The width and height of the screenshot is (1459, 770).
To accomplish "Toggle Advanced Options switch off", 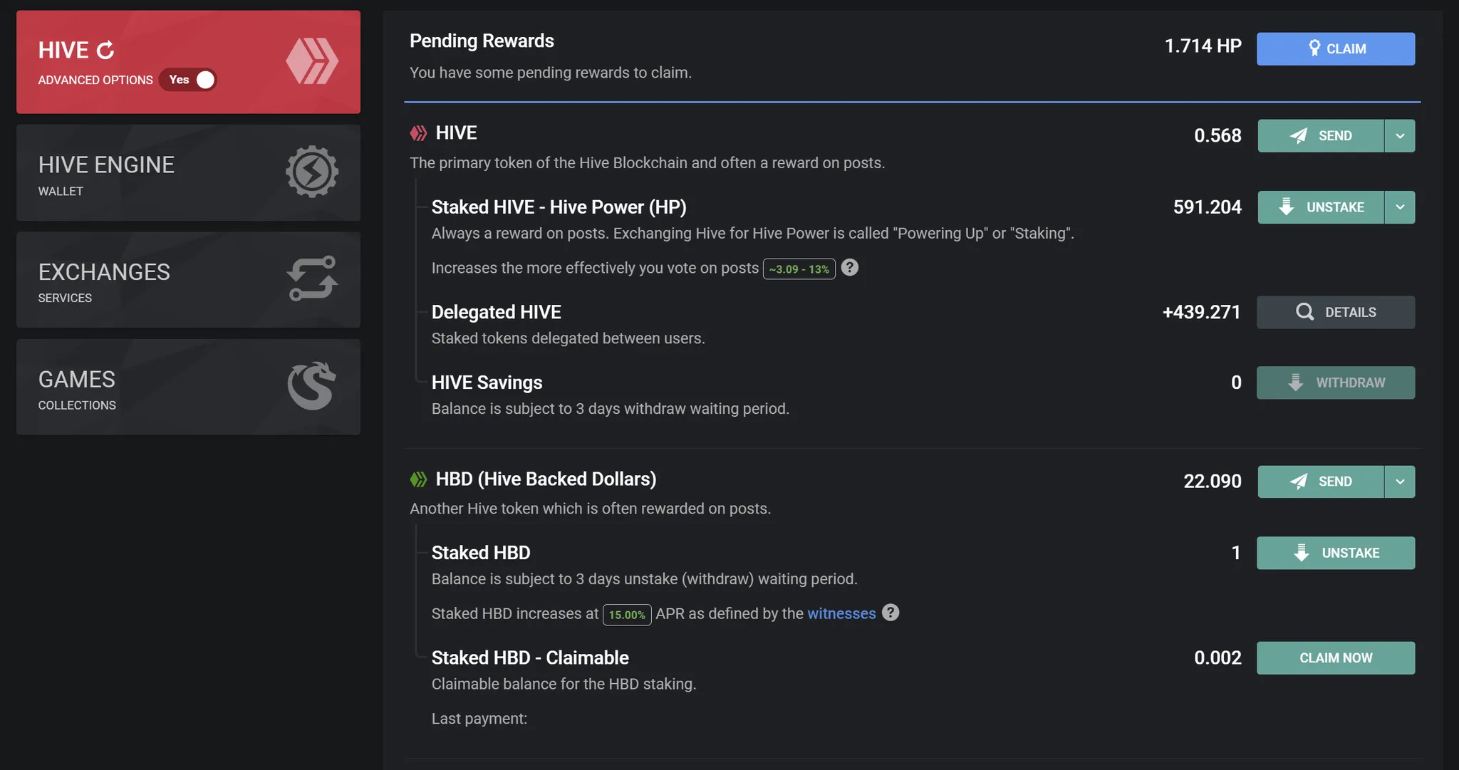I will pos(189,80).
